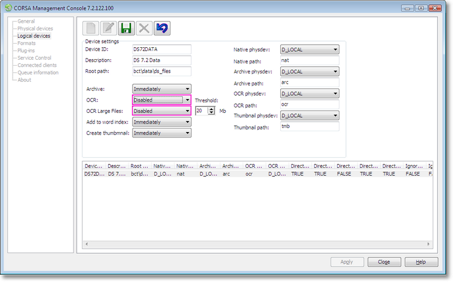Minimize the CORSA Management Console window
453x282 pixels.
point(408,8)
